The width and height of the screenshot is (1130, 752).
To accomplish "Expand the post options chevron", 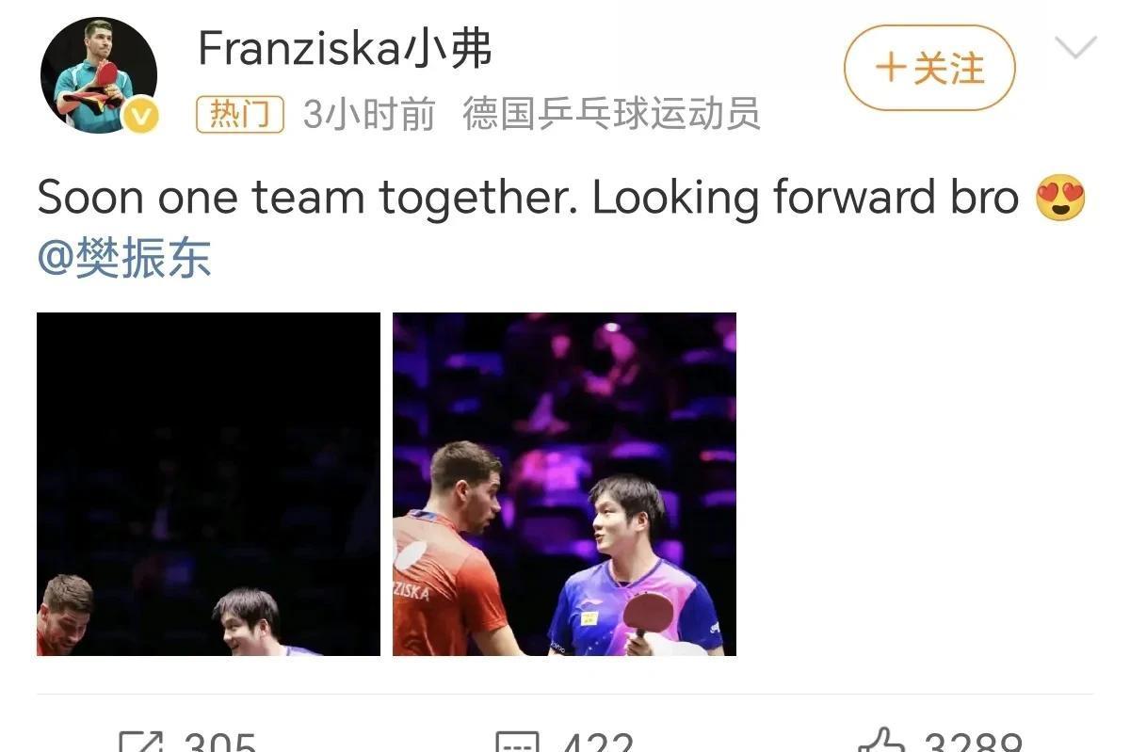I will tap(1075, 46).
